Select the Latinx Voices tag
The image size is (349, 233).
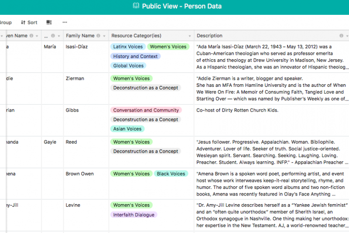coord(128,47)
